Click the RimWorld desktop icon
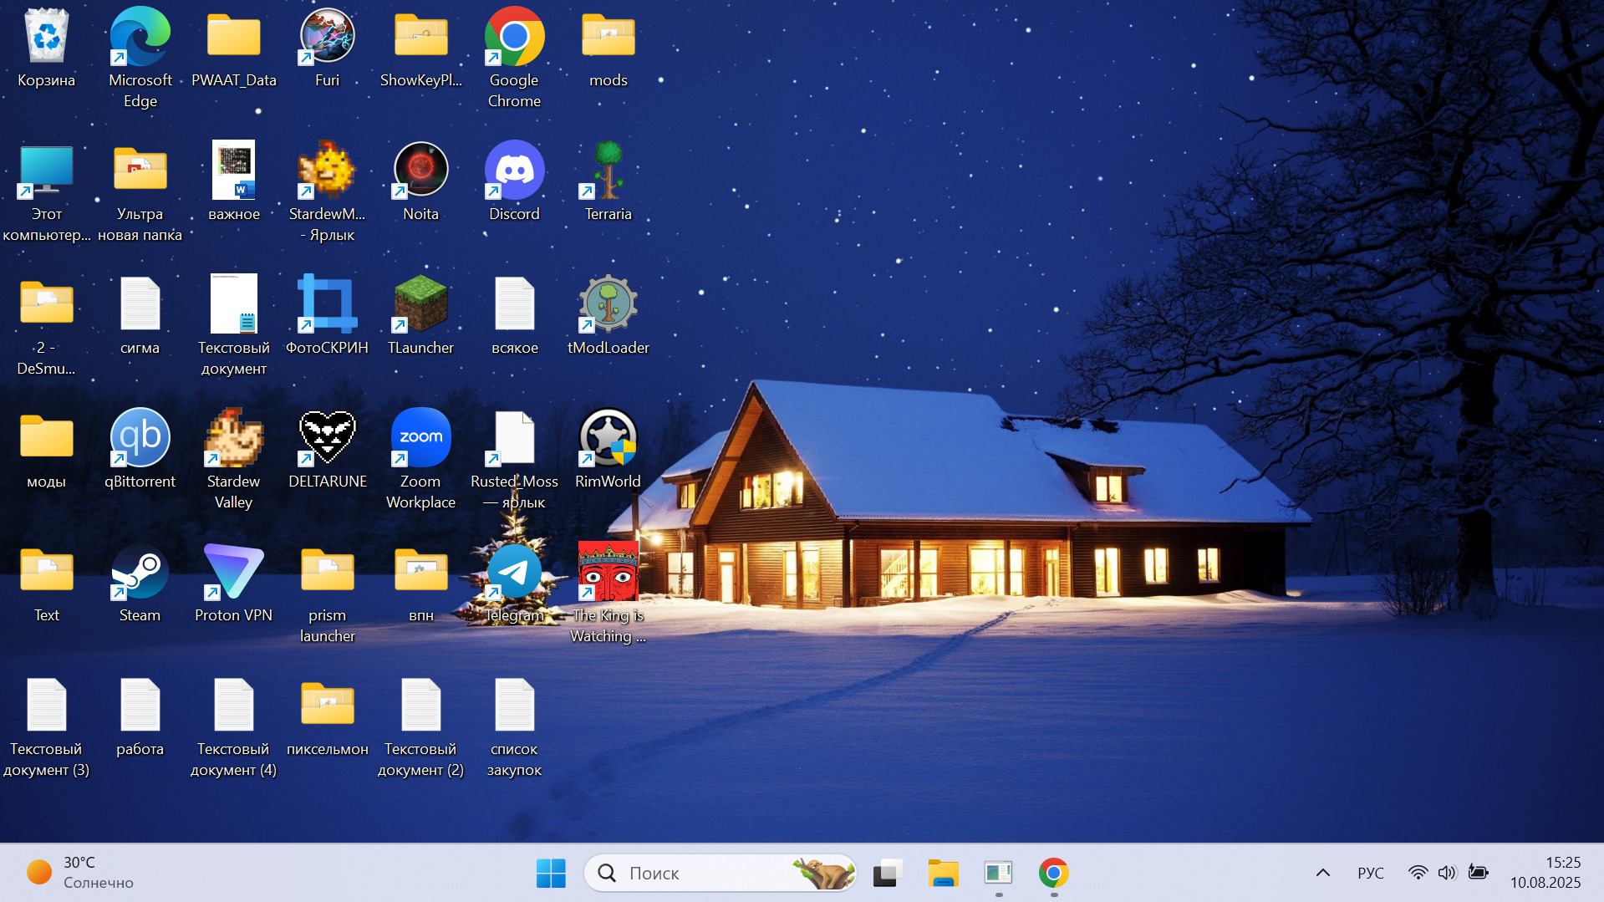The width and height of the screenshot is (1604, 902). click(608, 438)
